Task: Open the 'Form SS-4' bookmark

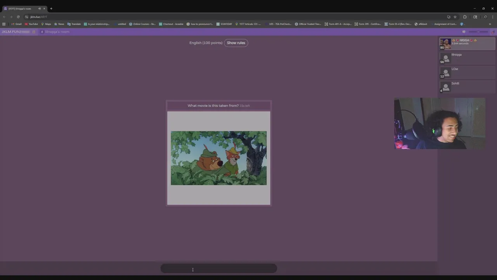Action: pyautogui.click(x=398, y=24)
